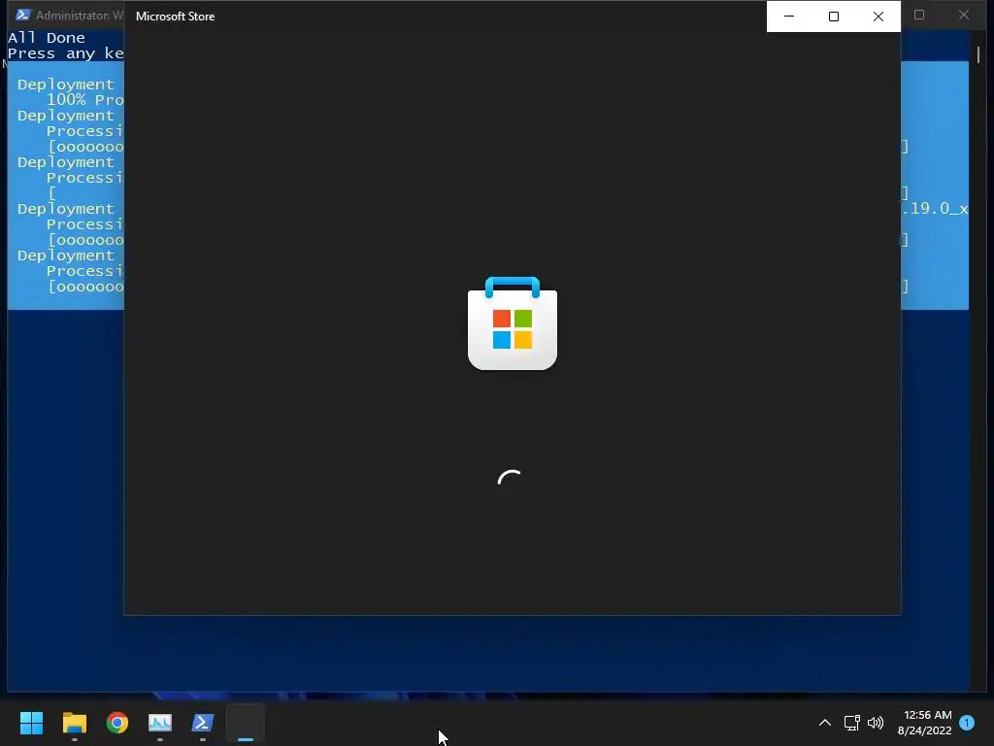Show hidden system tray icons
994x746 pixels.
(825, 723)
